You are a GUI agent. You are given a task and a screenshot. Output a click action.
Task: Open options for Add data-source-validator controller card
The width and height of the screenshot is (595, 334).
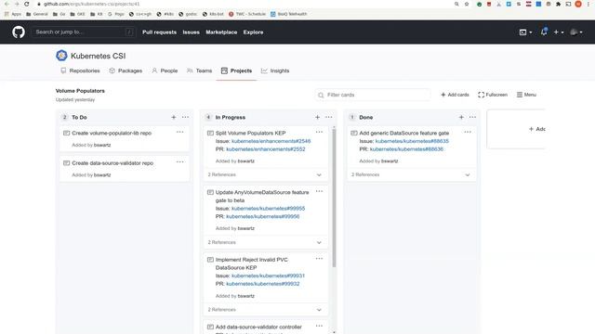319,326
